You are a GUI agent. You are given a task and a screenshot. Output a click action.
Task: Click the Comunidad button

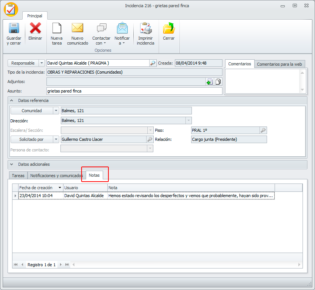(x=32, y=111)
